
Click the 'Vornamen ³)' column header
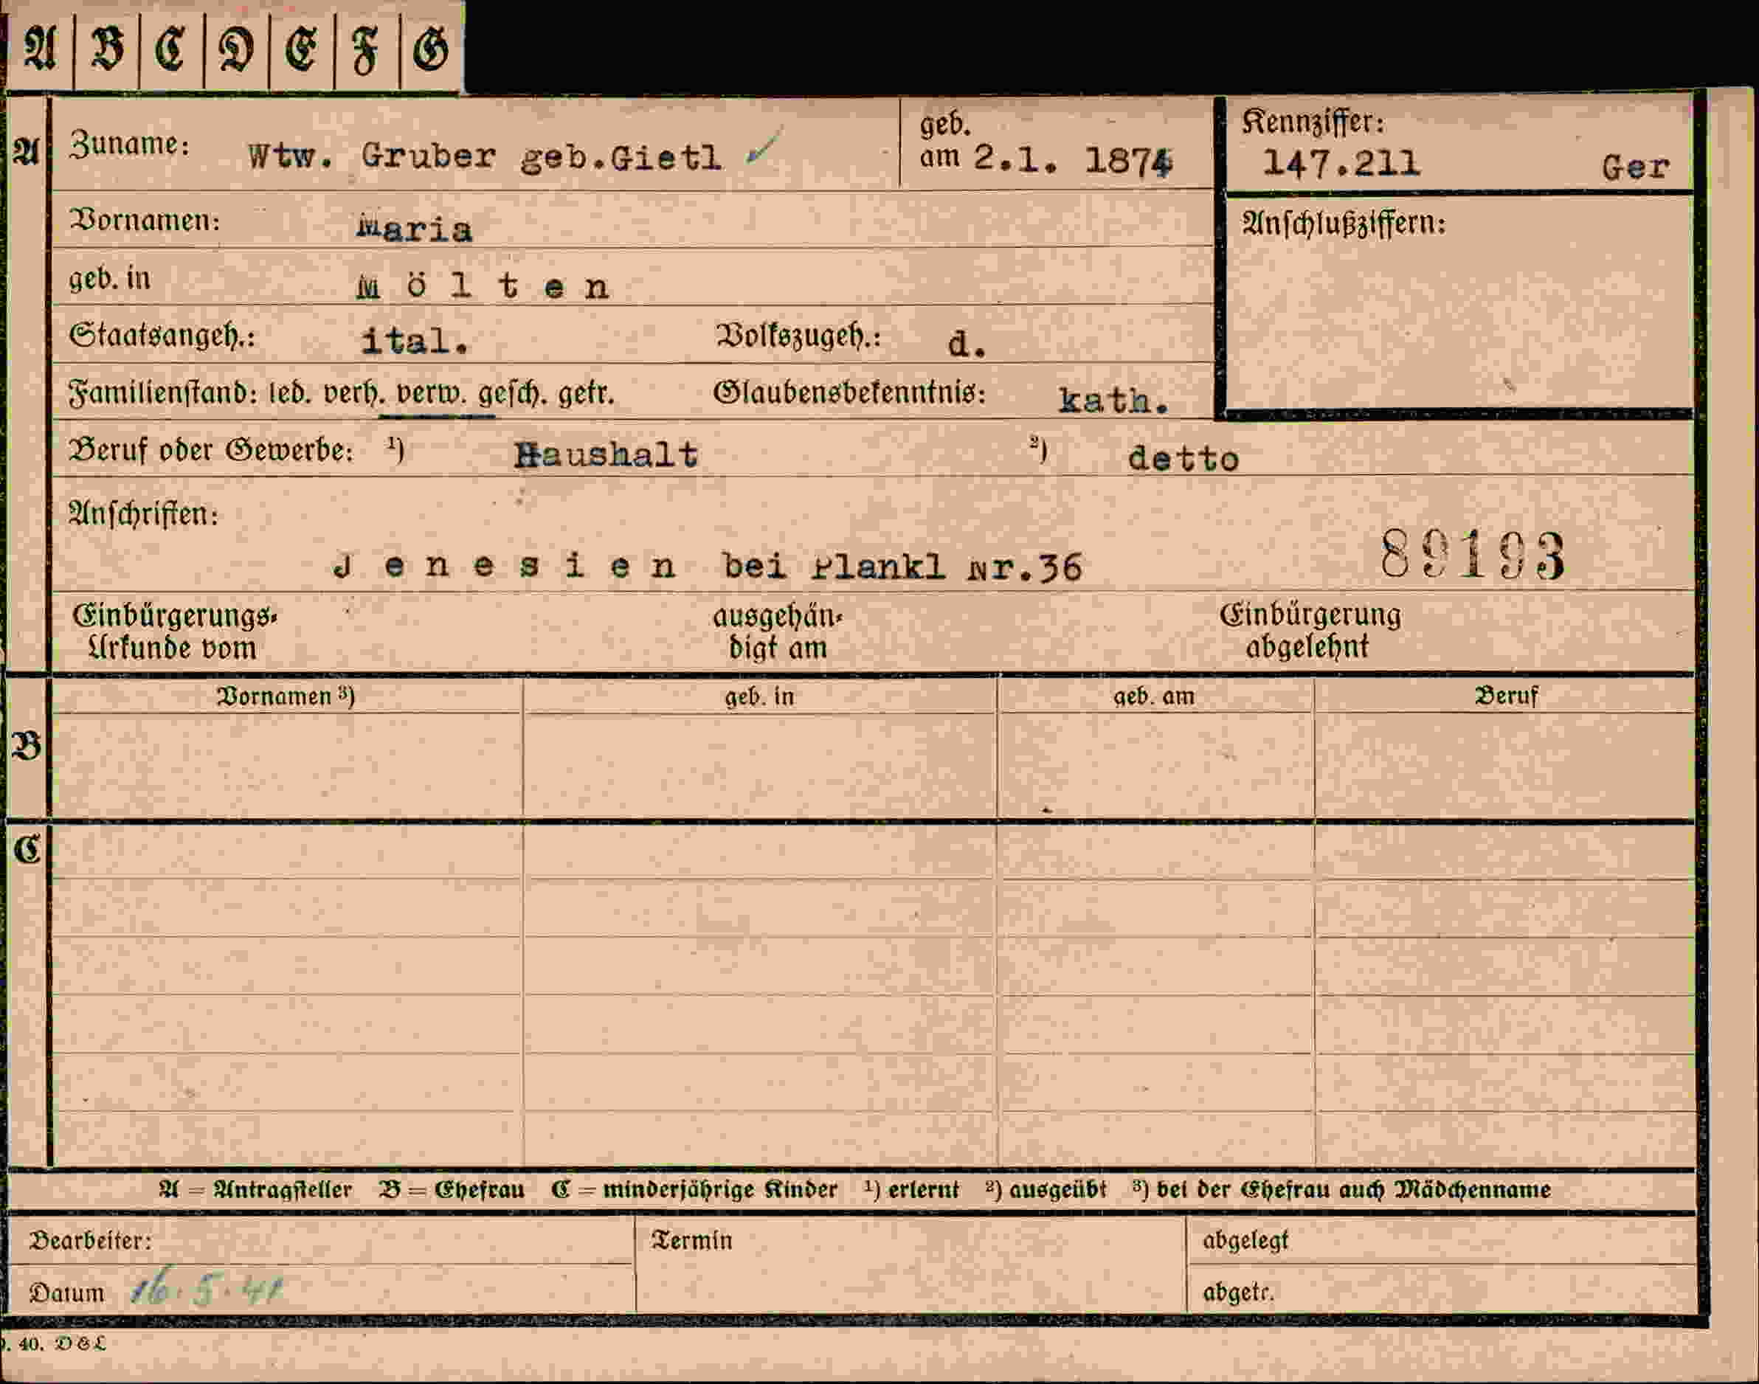pos(286,696)
